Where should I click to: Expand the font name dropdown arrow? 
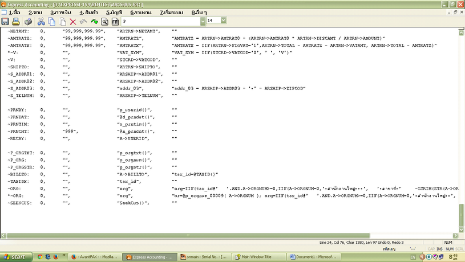(203, 21)
